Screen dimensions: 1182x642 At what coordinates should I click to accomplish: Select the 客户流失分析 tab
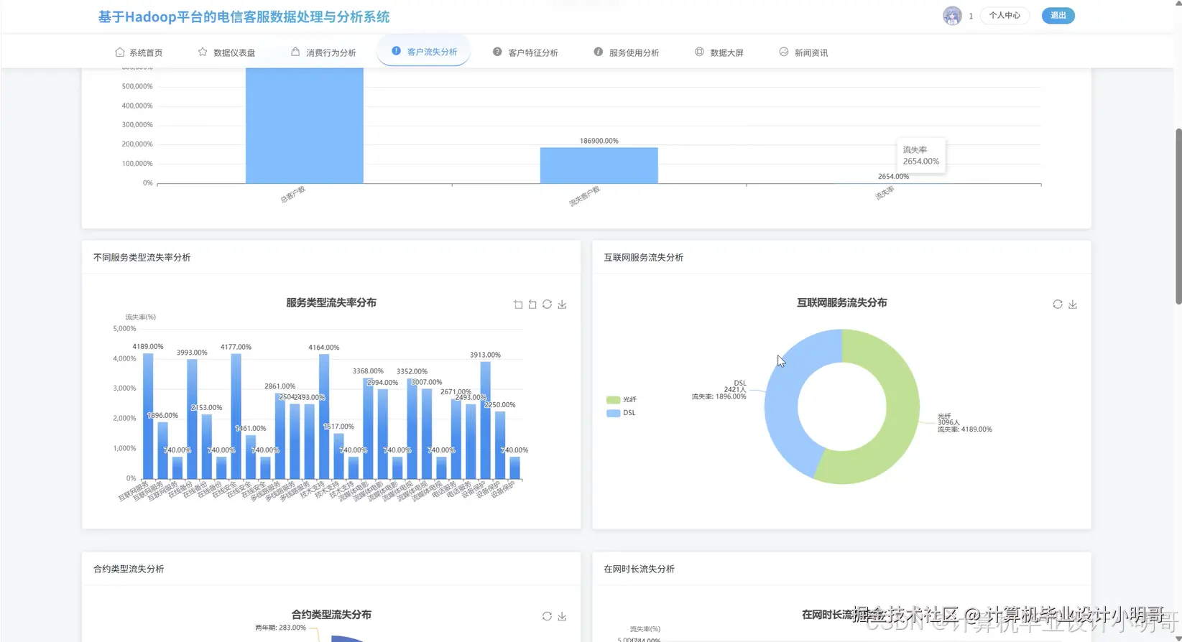424,52
